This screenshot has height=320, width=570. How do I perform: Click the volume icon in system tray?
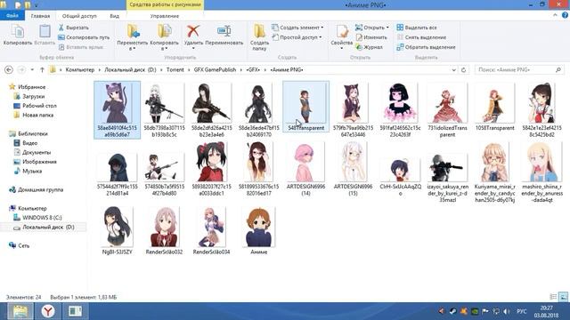507,311
